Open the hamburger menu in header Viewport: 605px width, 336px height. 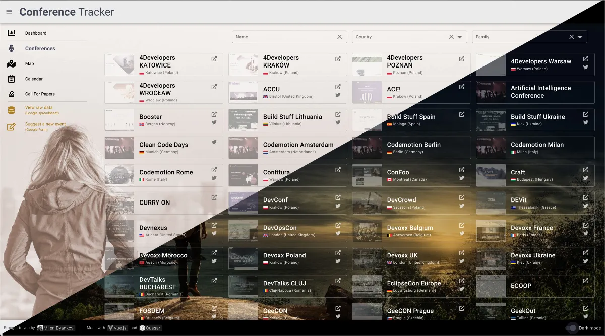click(x=9, y=12)
